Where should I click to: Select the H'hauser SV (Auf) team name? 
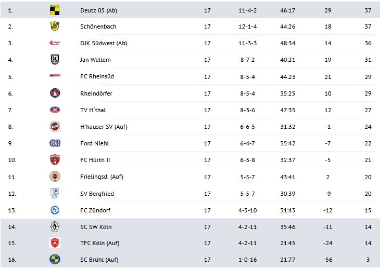(x=104, y=127)
